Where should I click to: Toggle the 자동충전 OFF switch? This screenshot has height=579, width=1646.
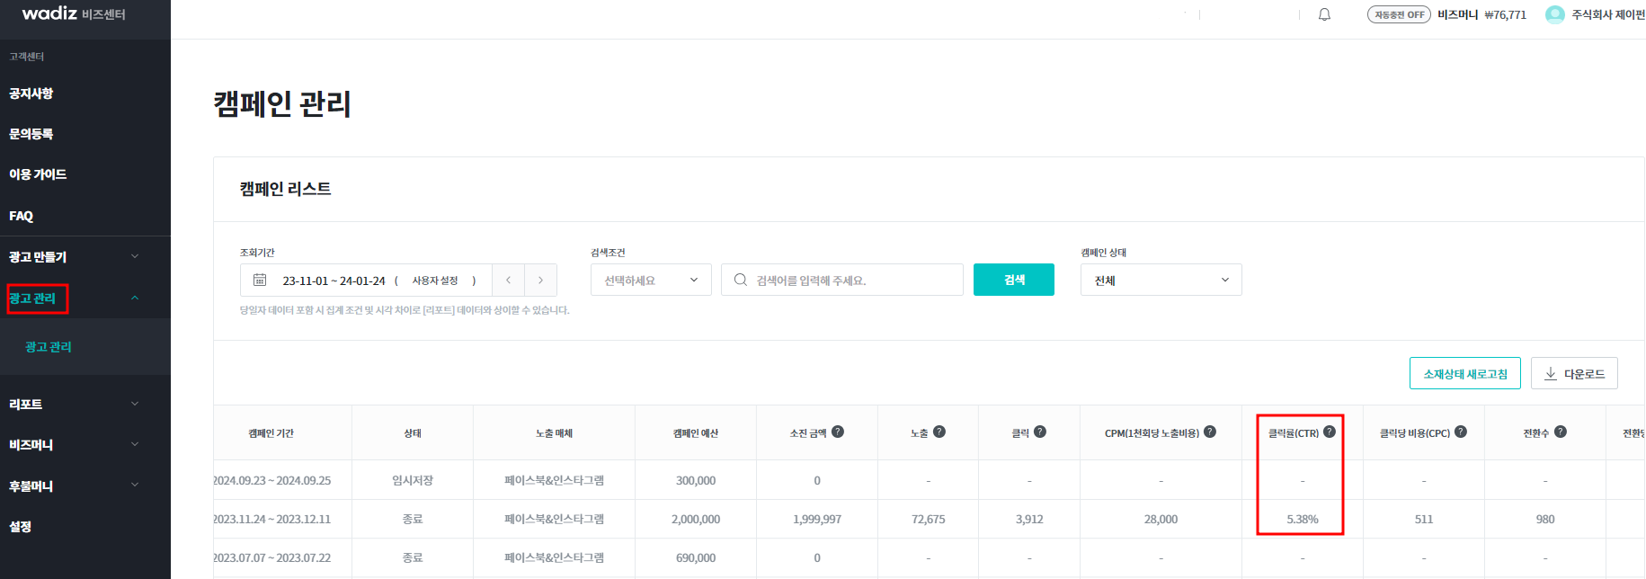[1399, 14]
